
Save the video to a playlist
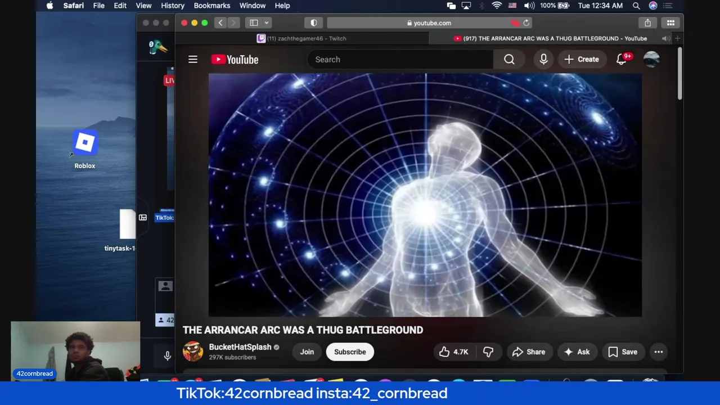click(x=623, y=352)
